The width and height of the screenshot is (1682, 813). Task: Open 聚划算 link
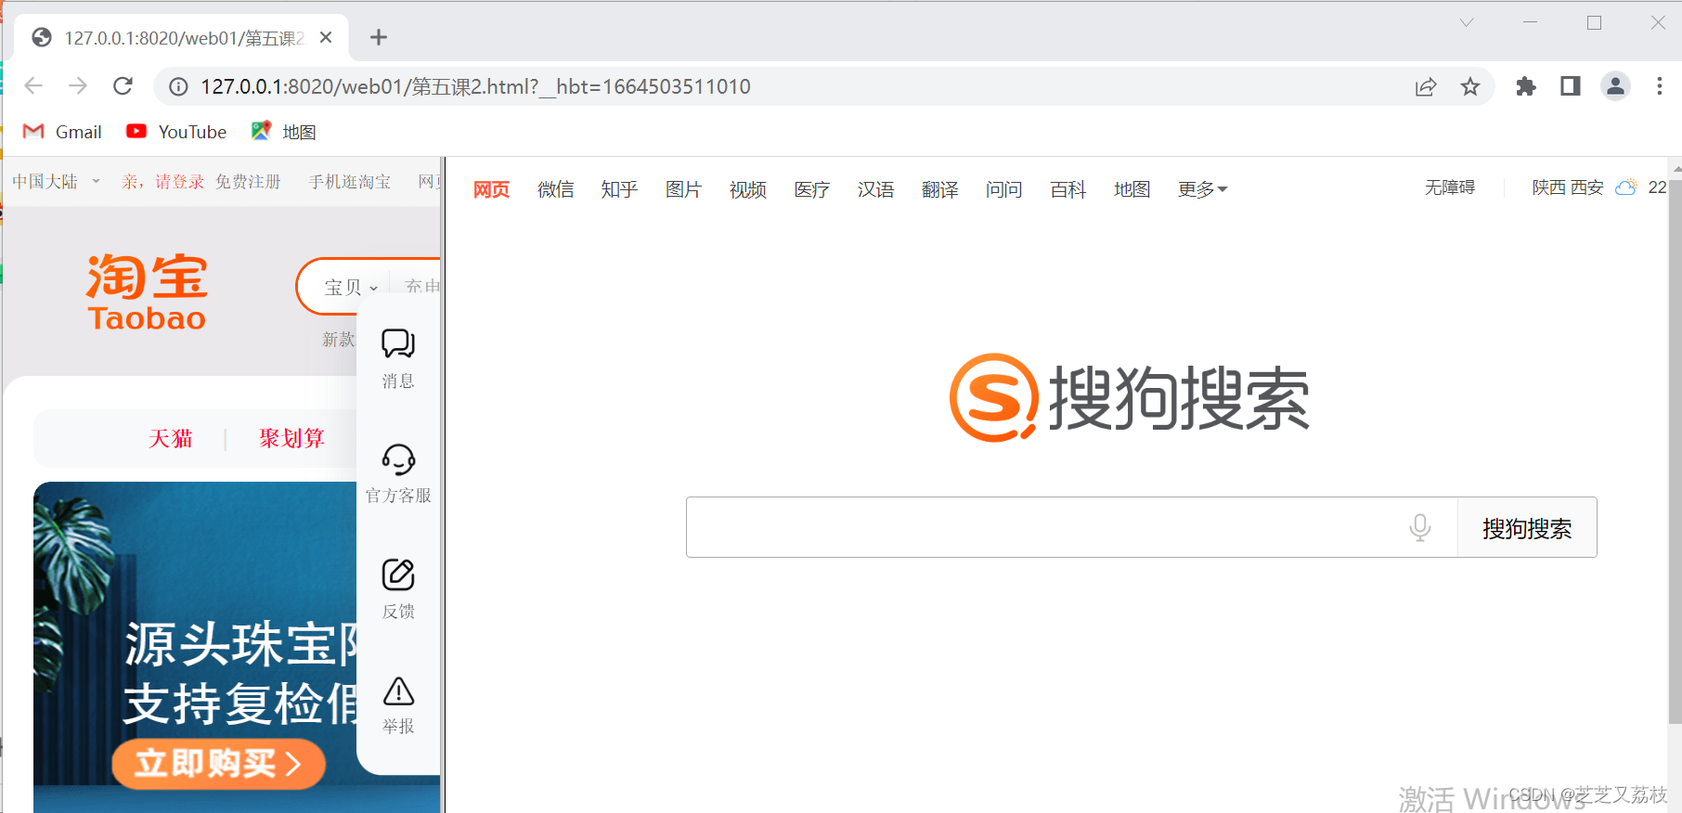coord(291,438)
